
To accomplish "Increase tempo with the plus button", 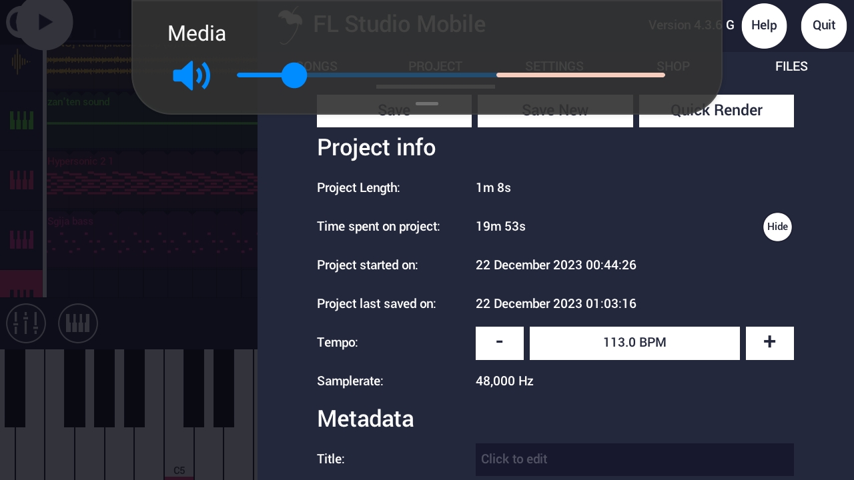I will [770, 343].
